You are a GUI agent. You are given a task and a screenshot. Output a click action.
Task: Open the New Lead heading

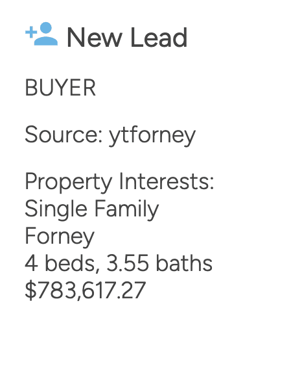(127, 37)
